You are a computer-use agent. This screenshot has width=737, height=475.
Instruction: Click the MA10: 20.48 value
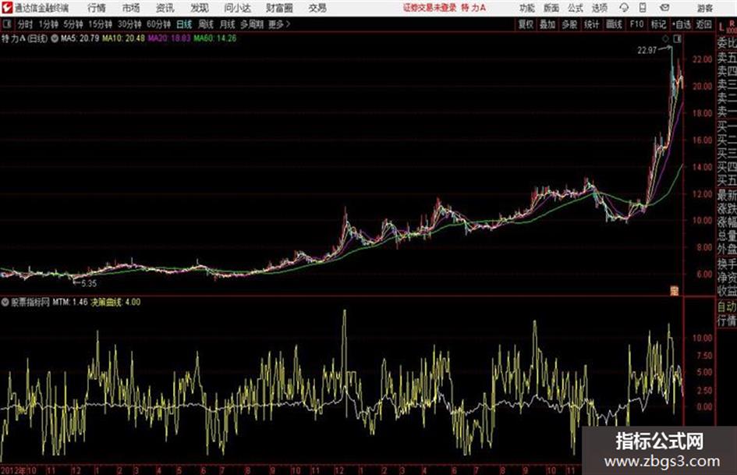[x=124, y=38]
